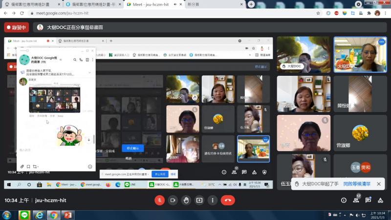Switch to first 偏鄉數位應用精進計畫 browser tab

tap(31, 4)
